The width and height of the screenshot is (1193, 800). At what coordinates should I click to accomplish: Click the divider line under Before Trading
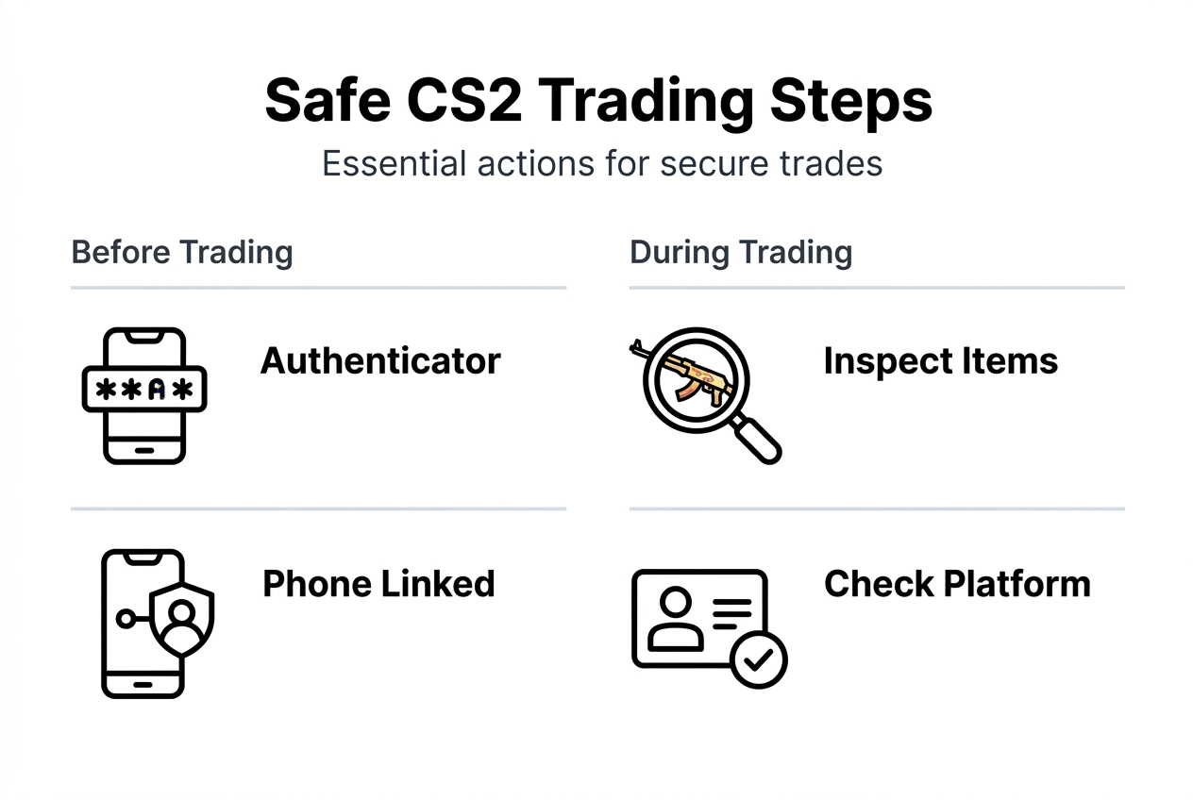(318, 287)
